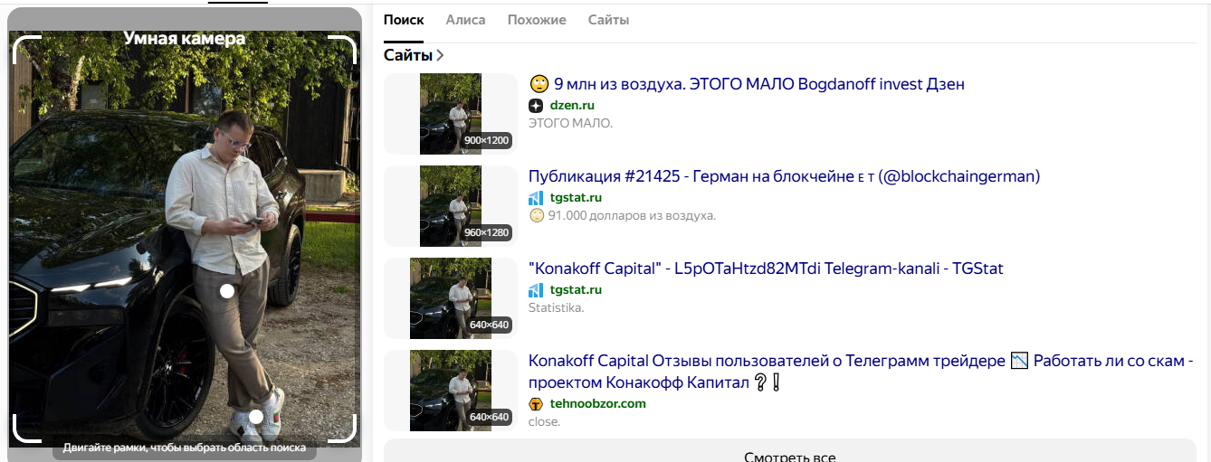Click the top-left crop frame corner
Screen dimensions: 1211x462
pos(26,49)
